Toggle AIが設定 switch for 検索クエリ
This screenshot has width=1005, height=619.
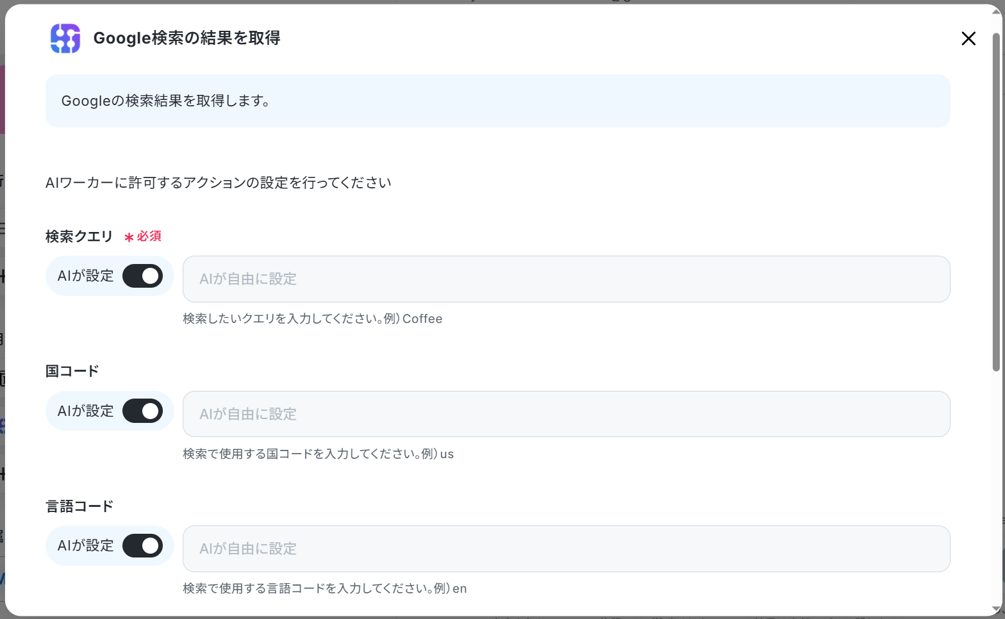tap(142, 276)
